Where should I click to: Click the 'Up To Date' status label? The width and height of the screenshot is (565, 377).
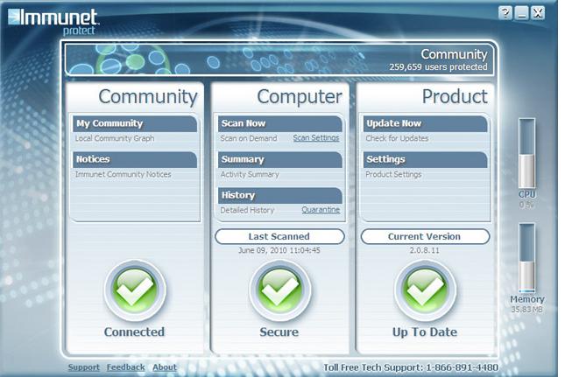click(x=425, y=332)
